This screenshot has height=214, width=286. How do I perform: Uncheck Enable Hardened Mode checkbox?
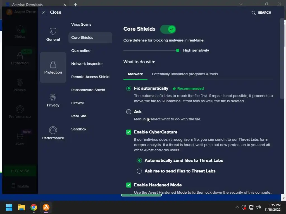(129, 185)
